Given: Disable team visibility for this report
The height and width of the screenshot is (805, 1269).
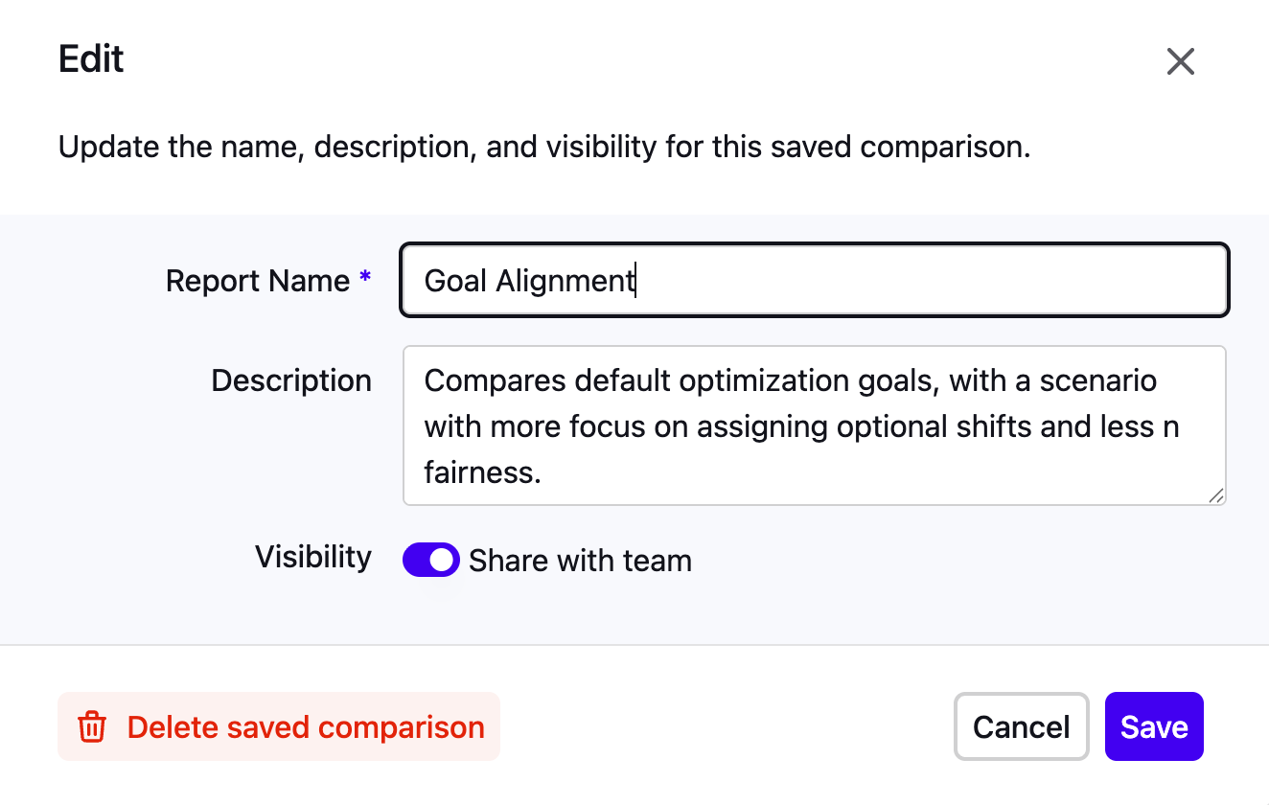Looking at the screenshot, I should (x=431, y=560).
